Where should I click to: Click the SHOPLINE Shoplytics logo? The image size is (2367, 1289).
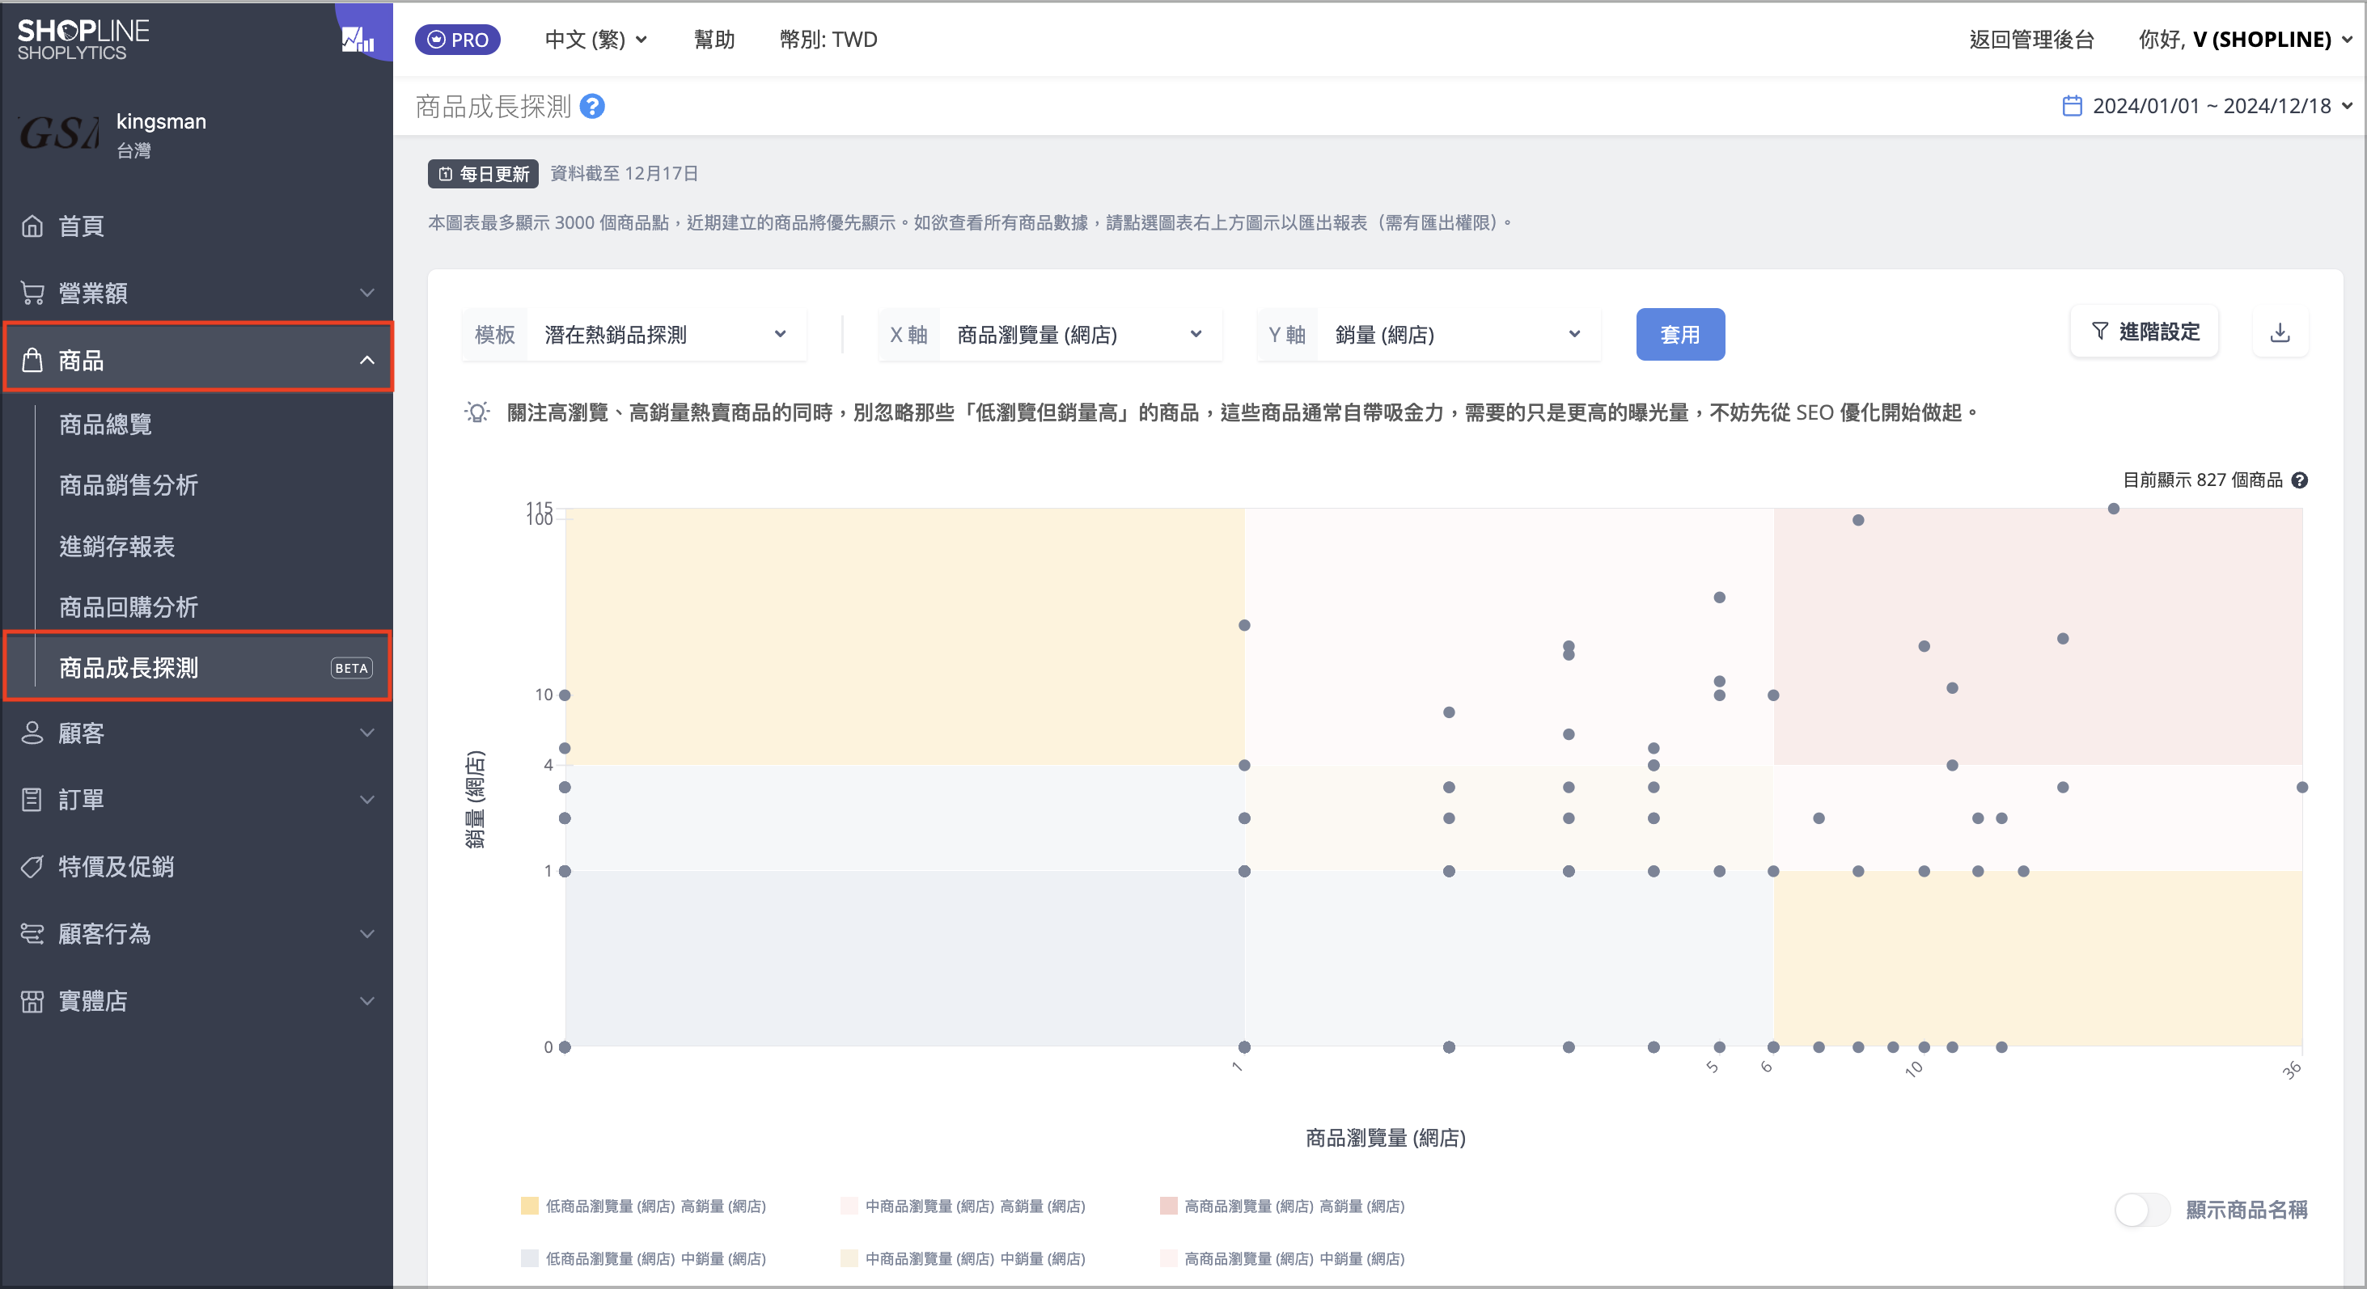pyautogui.click(x=83, y=40)
